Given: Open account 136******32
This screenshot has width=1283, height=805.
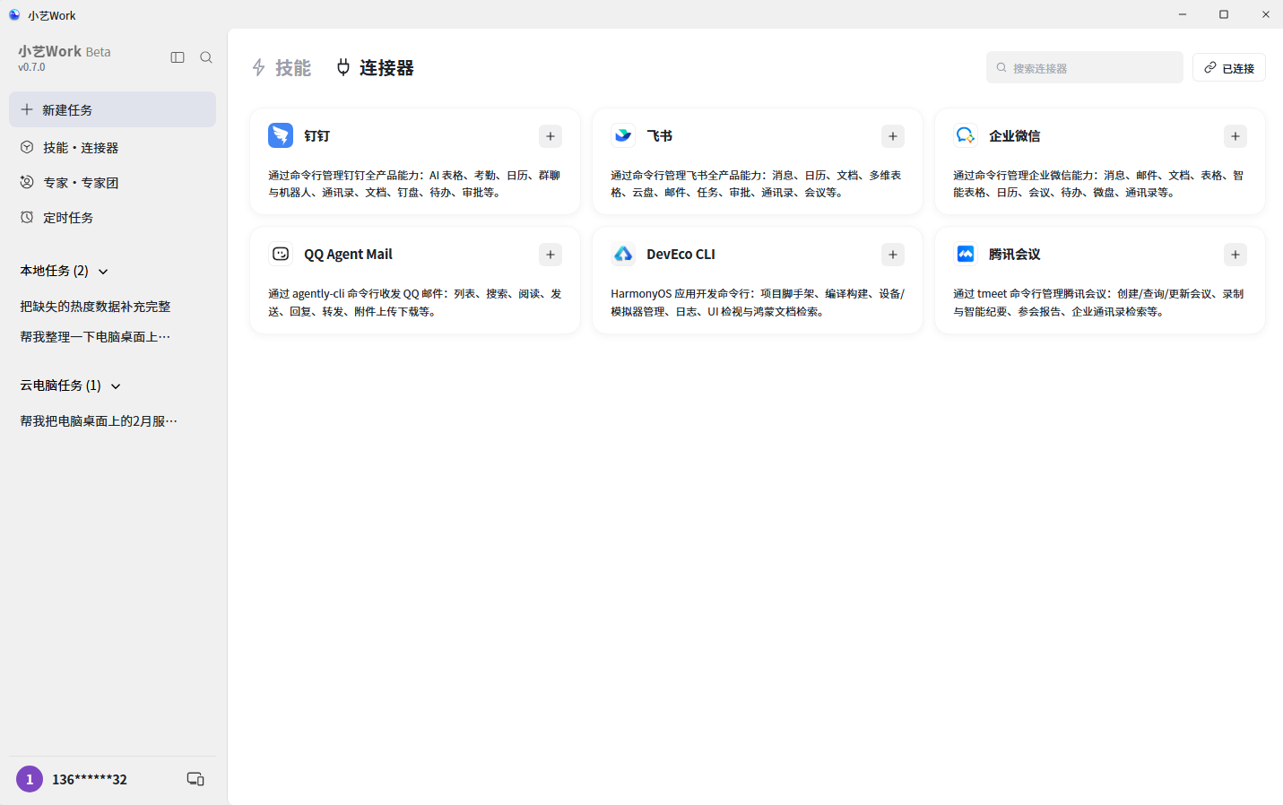Looking at the screenshot, I should [x=90, y=779].
